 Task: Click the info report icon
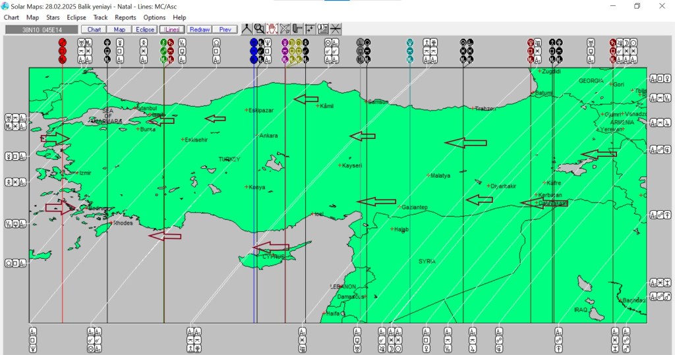pyautogui.click(x=323, y=29)
